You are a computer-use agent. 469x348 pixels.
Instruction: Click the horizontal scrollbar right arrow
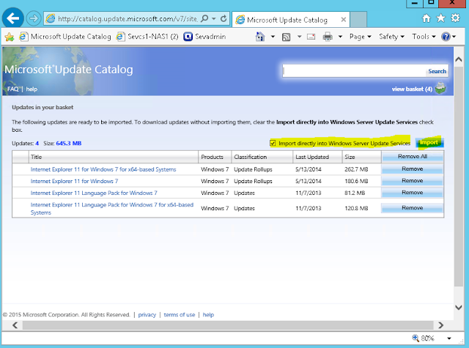tap(440, 325)
